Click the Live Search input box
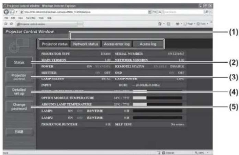 (x=183, y=12)
